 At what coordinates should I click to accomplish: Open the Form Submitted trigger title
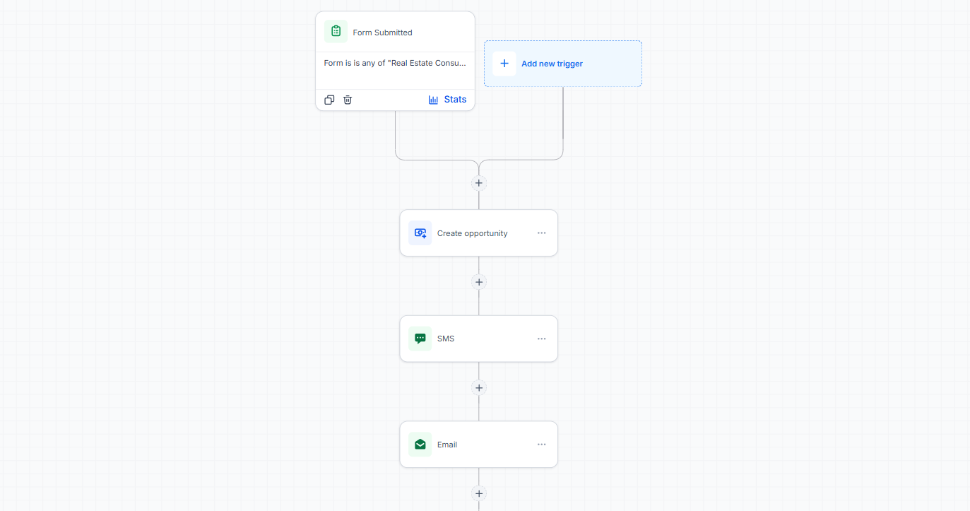(382, 33)
